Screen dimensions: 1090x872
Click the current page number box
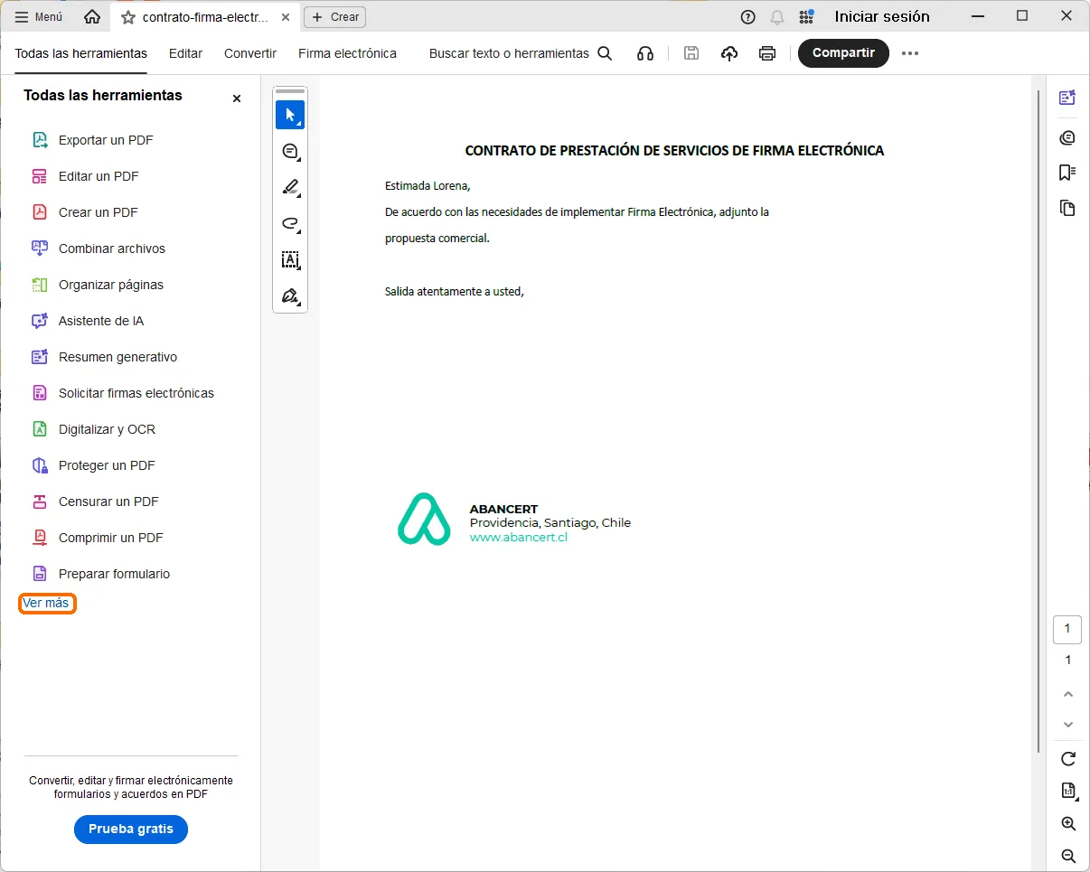click(x=1067, y=629)
